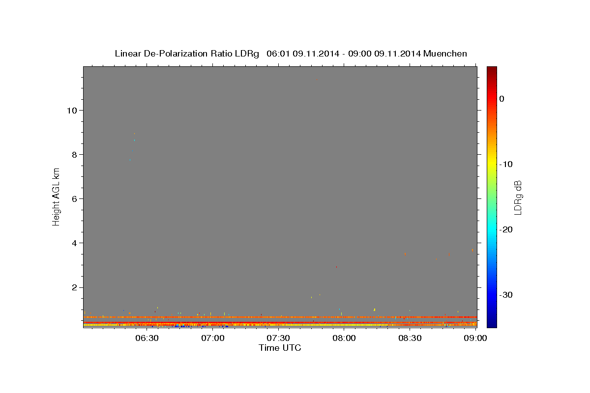
Task: Click the 'Height AGL km' axis label
Action: pyautogui.click(x=57, y=196)
